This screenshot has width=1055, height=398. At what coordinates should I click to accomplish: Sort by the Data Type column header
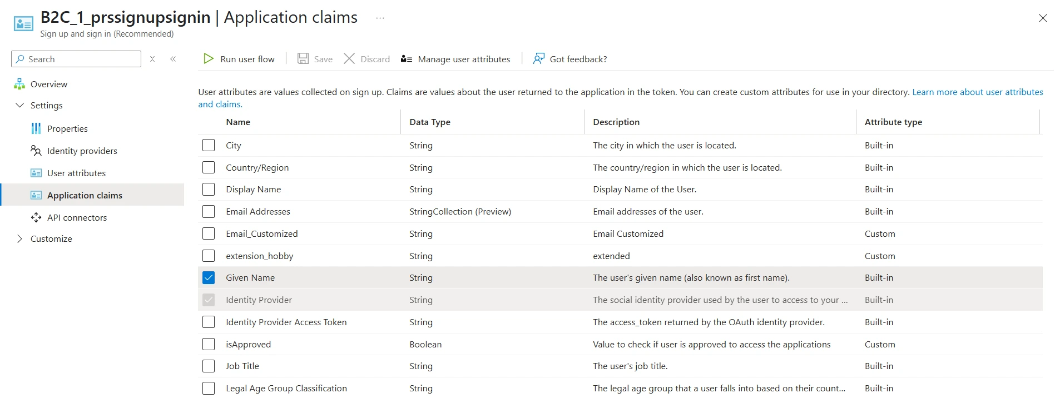pyautogui.click(x=430, y=122)
